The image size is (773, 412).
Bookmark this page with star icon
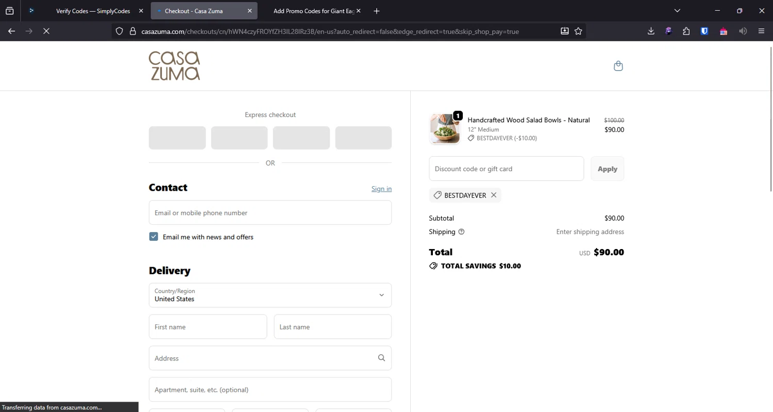(578, 31)
